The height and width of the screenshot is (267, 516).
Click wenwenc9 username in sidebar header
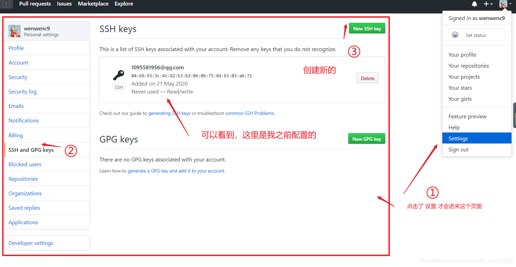[x=37, y=28]
